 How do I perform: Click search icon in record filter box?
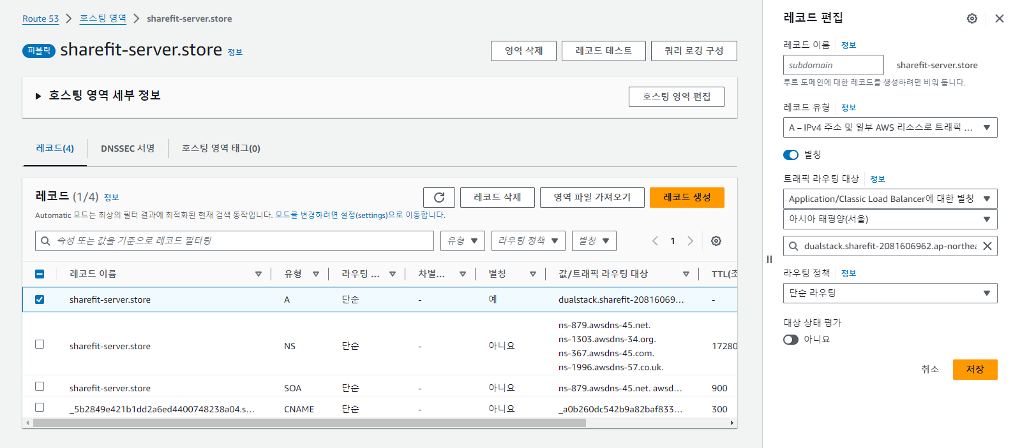click(x=46, y=241)
